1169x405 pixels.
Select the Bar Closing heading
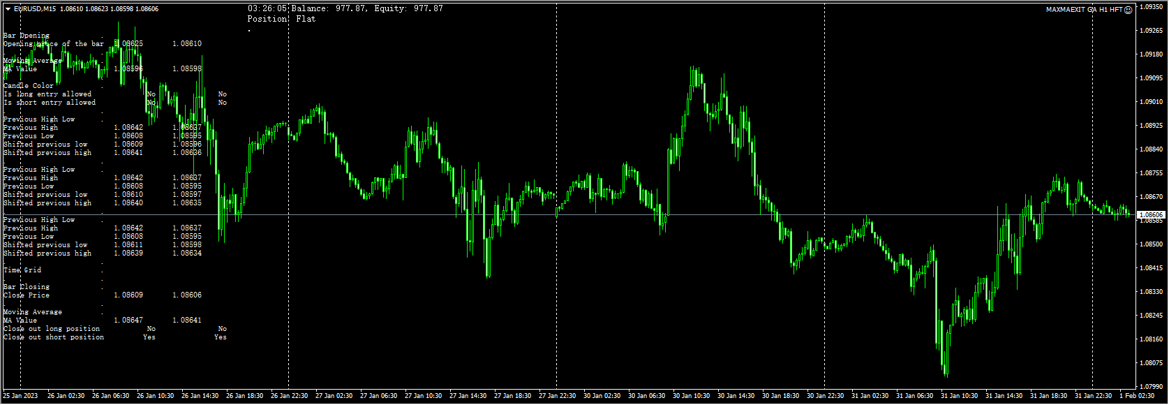pyautogui.click(x=27, y=287)
